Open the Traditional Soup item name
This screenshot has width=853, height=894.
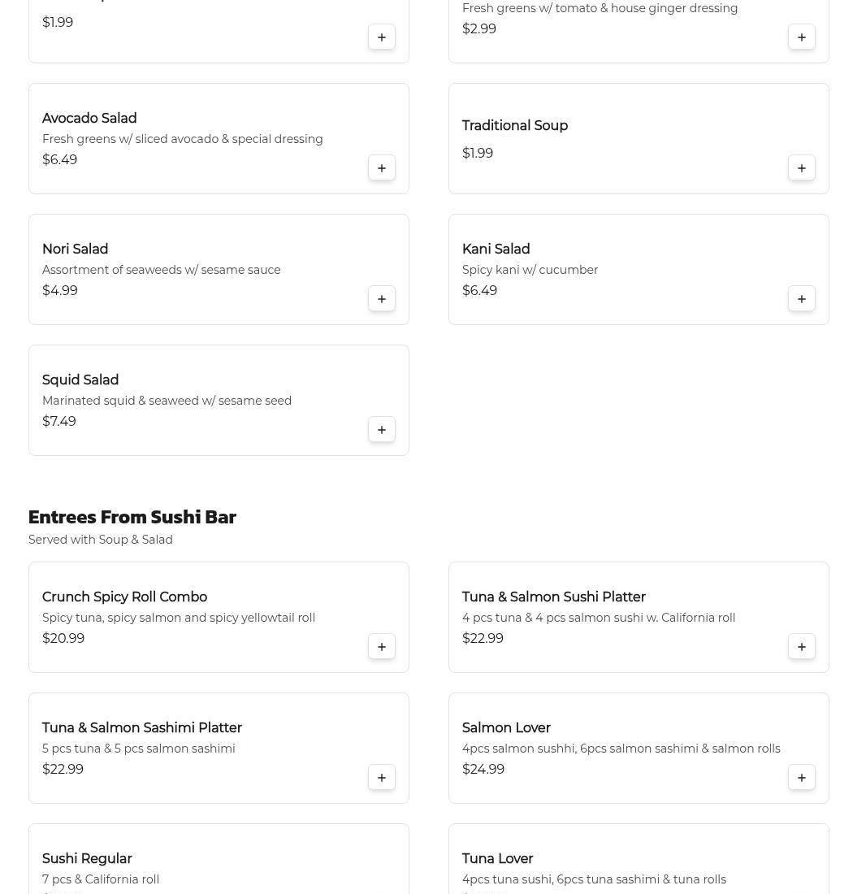[x=515, y=126]
